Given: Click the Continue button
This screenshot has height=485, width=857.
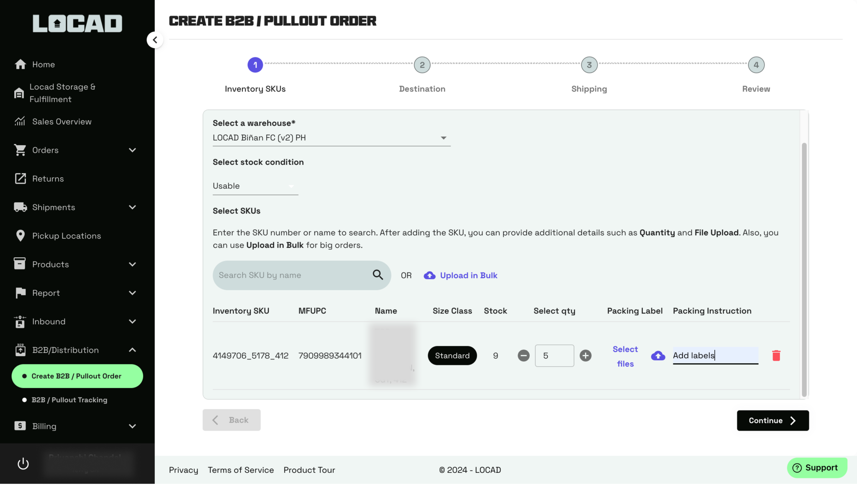Looking at the screenshot, I should (772, 421).
